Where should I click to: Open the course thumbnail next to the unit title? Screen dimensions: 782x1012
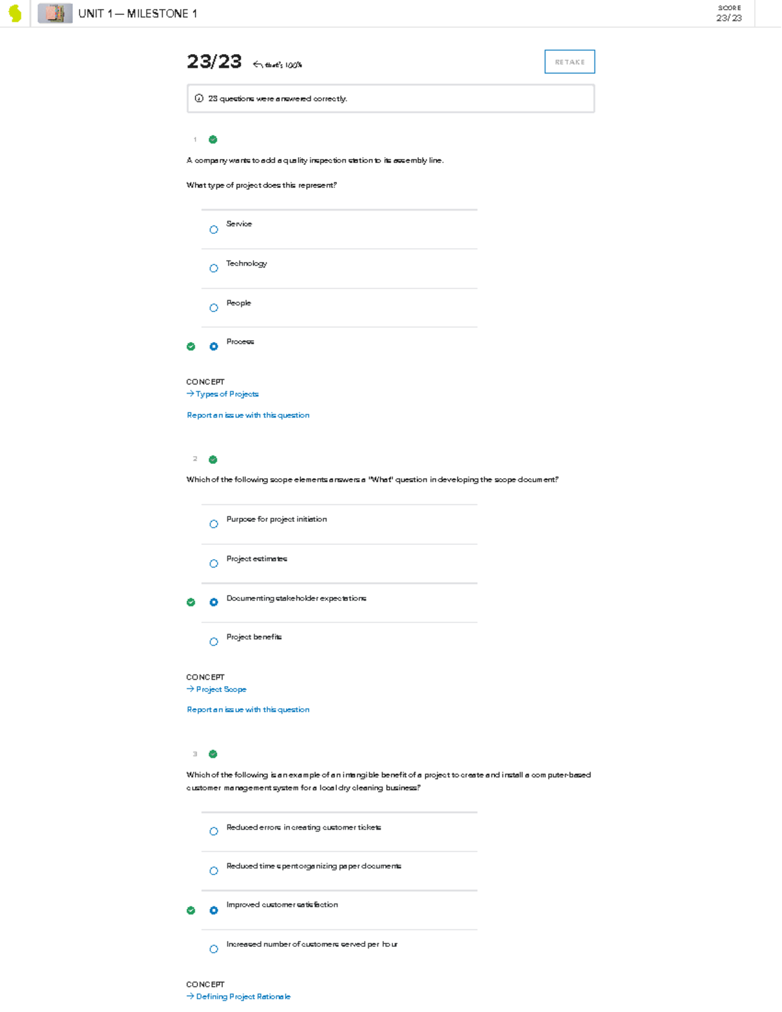(x=55, y=14)
